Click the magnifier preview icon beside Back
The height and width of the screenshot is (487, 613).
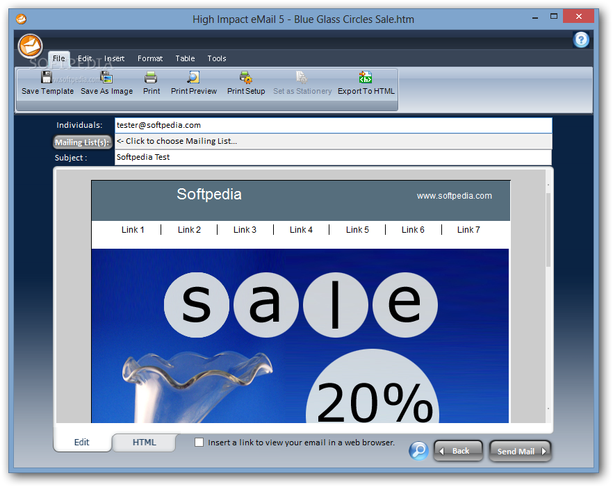tap(418, 451)
